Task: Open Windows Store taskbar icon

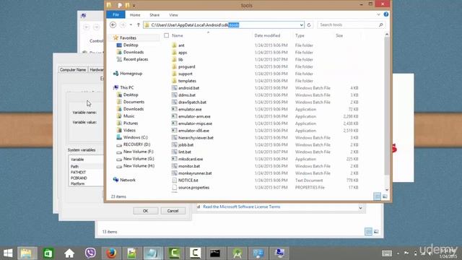Action: pos(48,253)
